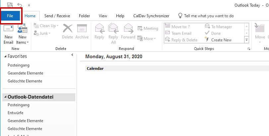Select the To Manager quick step
Viewport: 269px width, 136px height.
coord(218,27)
